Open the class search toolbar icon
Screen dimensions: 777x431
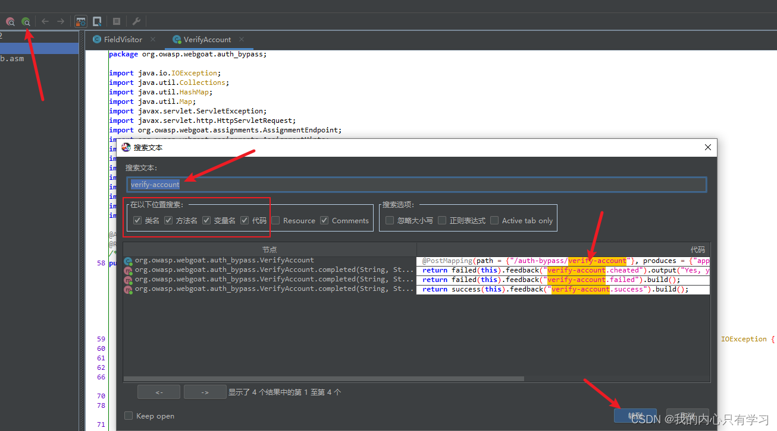(x=10, y=21)
